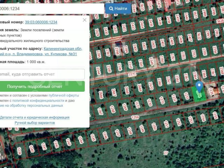The image size is (224, 168).
Task: Click Получить подробный отчет button
Action: [42, 86]
